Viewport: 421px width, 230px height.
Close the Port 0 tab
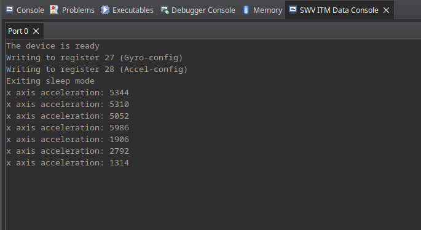[36, 31]
